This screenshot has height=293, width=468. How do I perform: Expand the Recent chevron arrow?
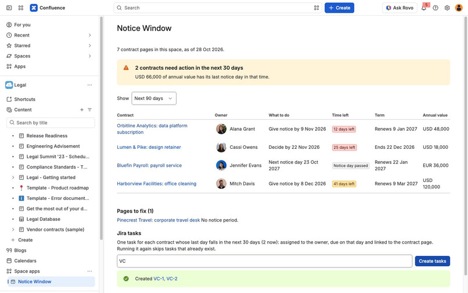[89, 35]
